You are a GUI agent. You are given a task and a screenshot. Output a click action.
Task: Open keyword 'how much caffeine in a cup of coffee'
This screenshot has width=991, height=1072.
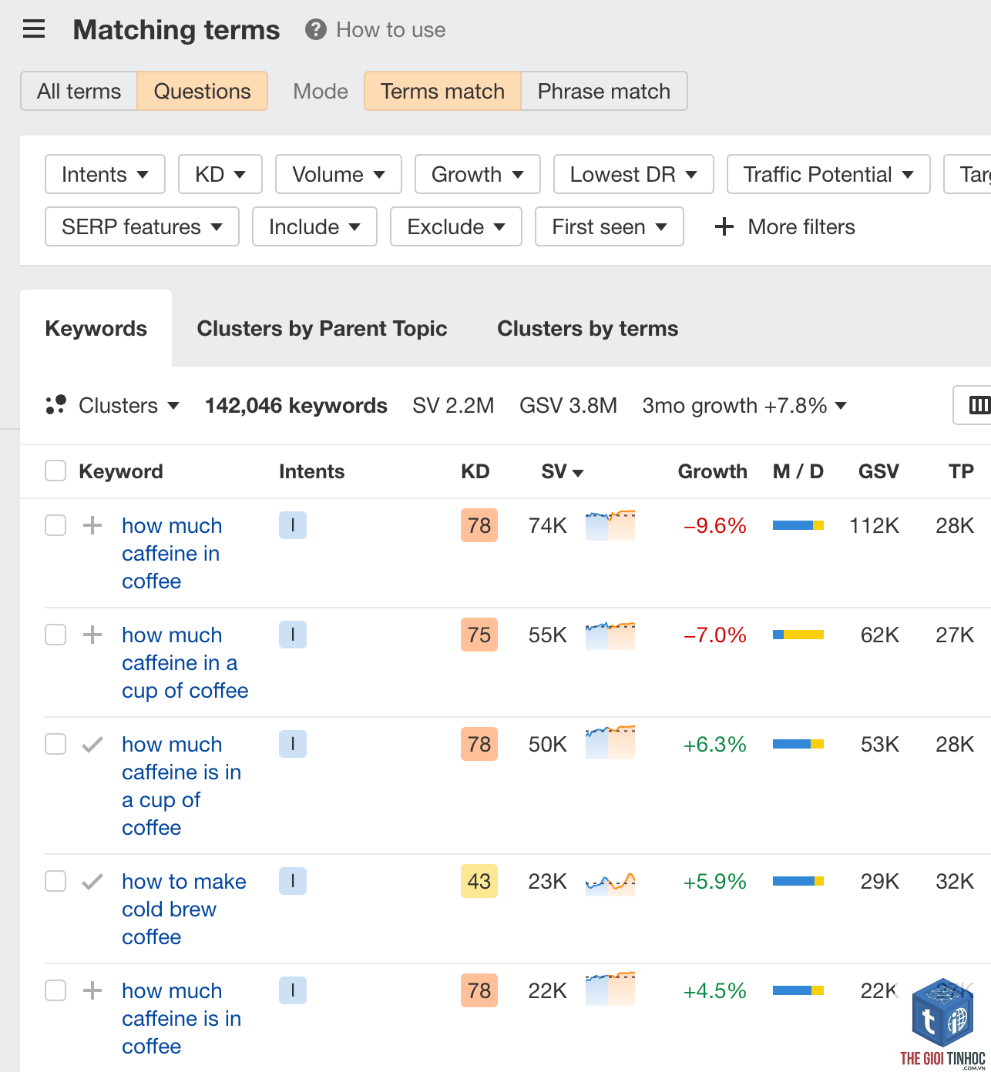[185, 662]
